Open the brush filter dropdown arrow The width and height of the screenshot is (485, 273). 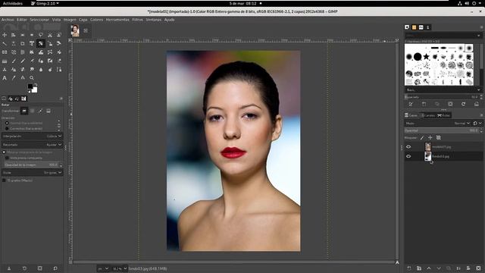pyautogui.click(x=479, y=36)
